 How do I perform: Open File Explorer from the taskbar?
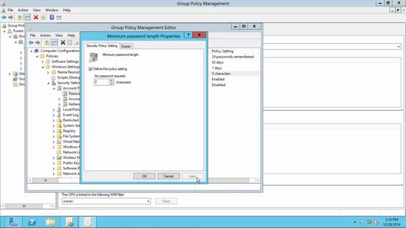point(51,222)
